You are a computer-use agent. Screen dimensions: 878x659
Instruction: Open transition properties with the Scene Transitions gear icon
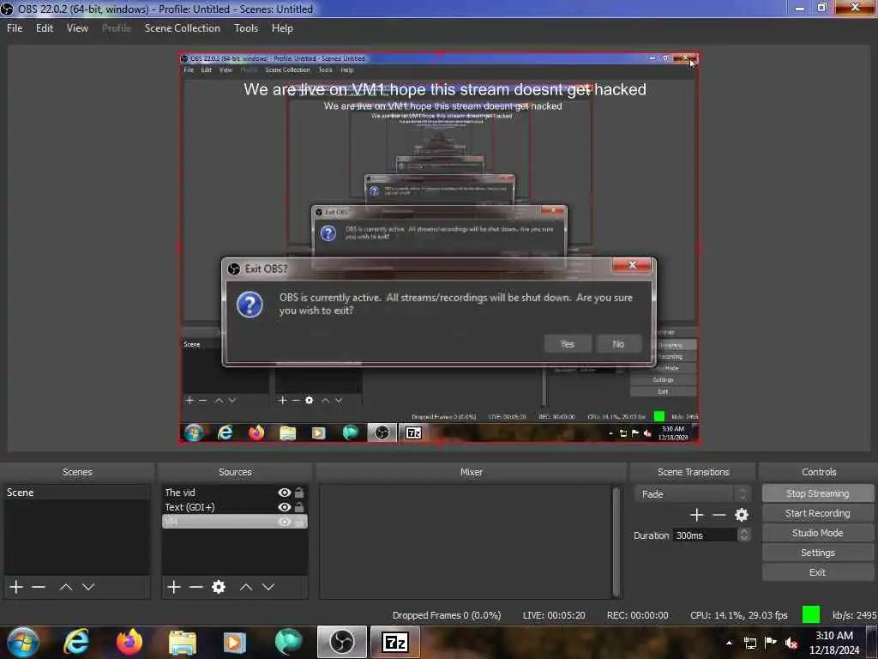coord(742,515)
